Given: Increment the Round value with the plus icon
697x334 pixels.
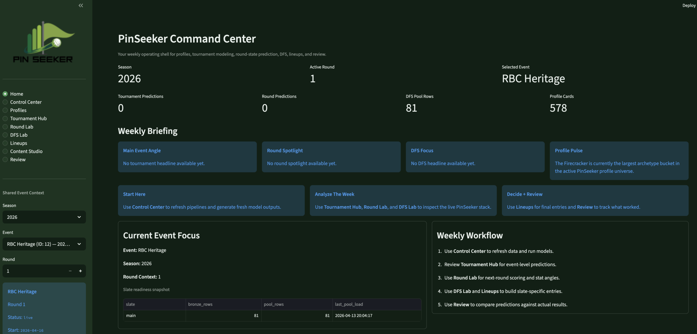Looking at the screenshot, I should tap(81, 271).
